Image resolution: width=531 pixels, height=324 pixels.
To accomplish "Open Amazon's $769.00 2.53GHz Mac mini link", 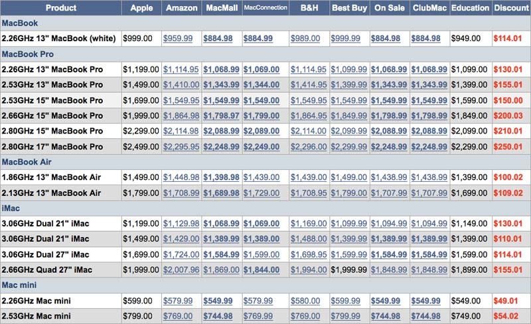I will (178, 316).
